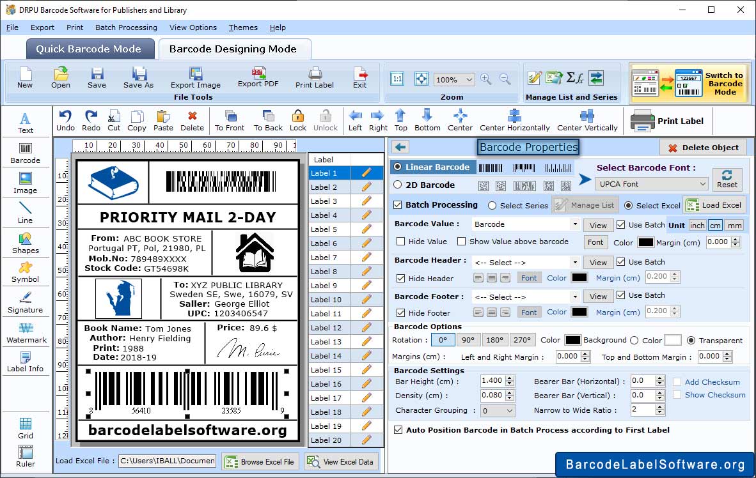Click the Load Excel File path field
756x478 pixels.
[x=168, y=461]
